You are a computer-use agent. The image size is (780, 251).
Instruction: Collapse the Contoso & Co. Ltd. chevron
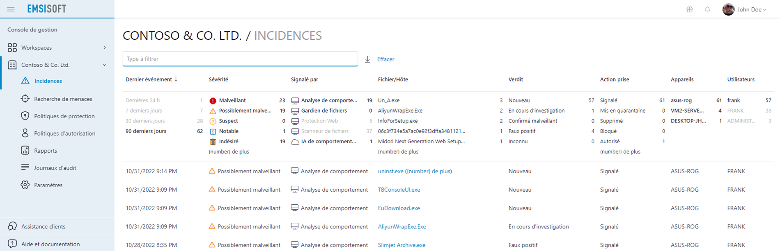[105, 65]
